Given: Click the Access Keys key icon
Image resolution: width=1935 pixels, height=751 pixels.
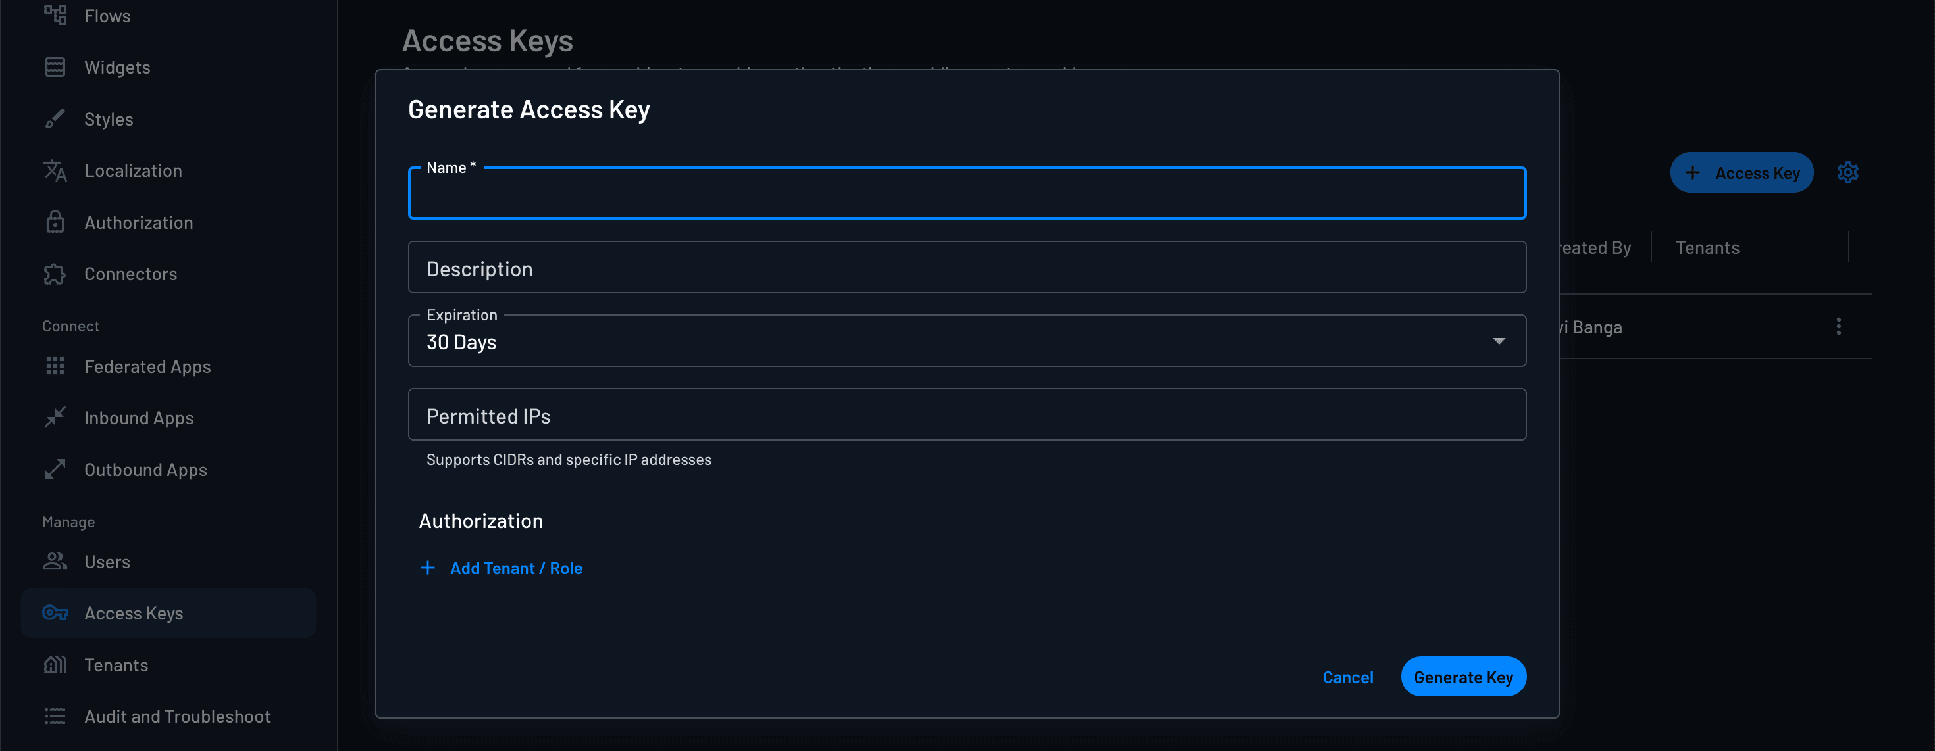Looking at the screenshot, I should pyautogui.click(x=55, y=613).
